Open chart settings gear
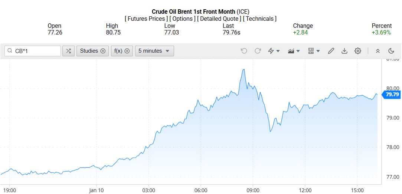The image size is (402, 194). (357, 51)
